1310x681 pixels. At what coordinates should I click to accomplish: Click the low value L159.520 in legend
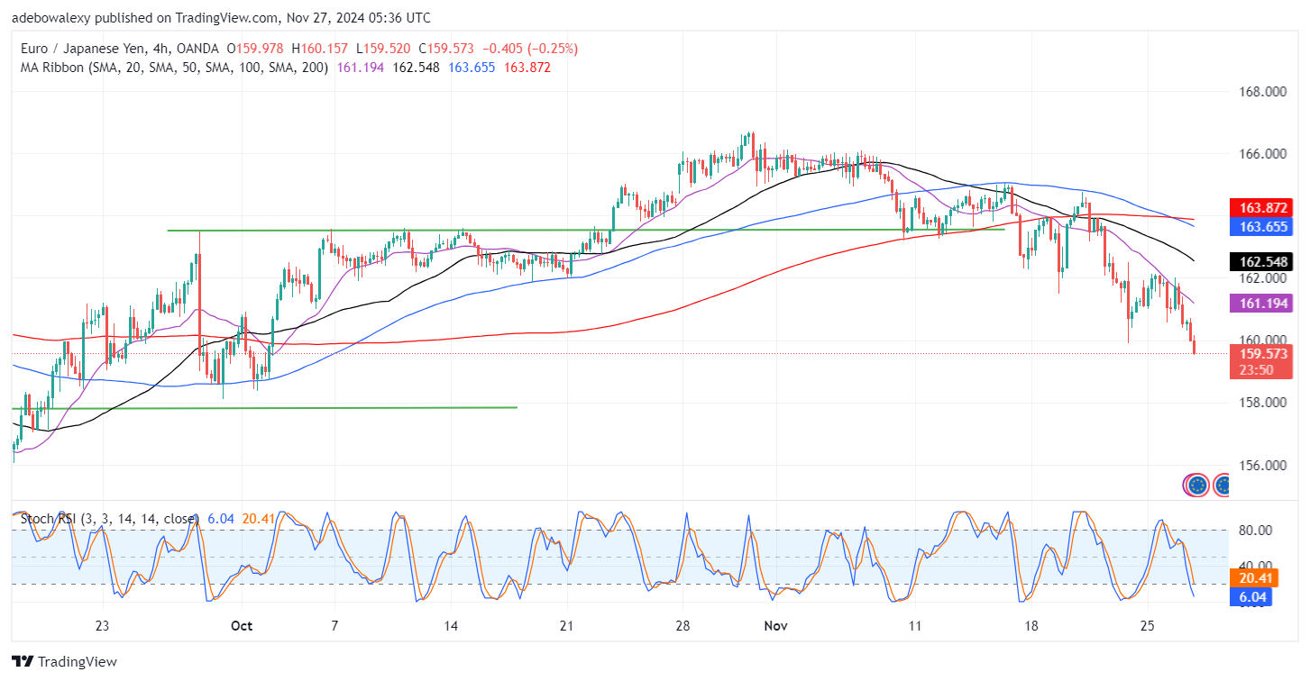[384, 48]
